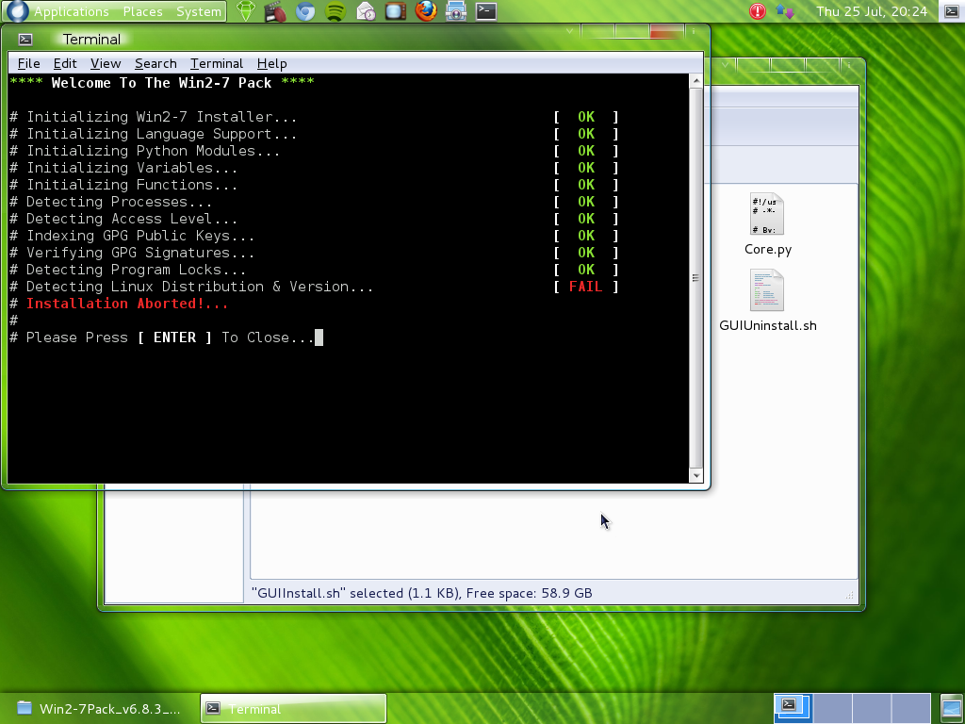
Task: Open the System menu
Action: click(199, 11)
